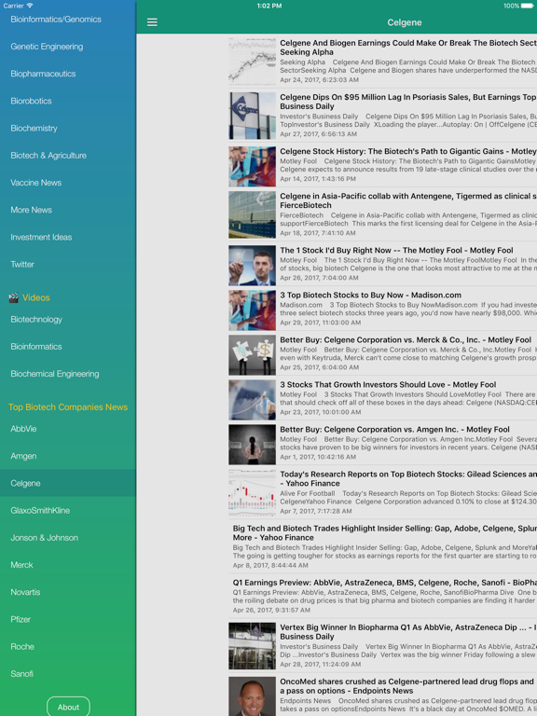Click portrait thumbnail of OncoMed article

tap(252, 696)
